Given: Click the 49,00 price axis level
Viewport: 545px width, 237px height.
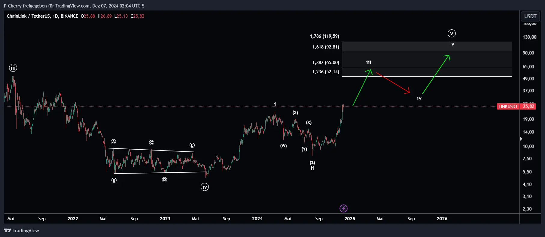Looking at the screenshot, I should pos(528,79).
